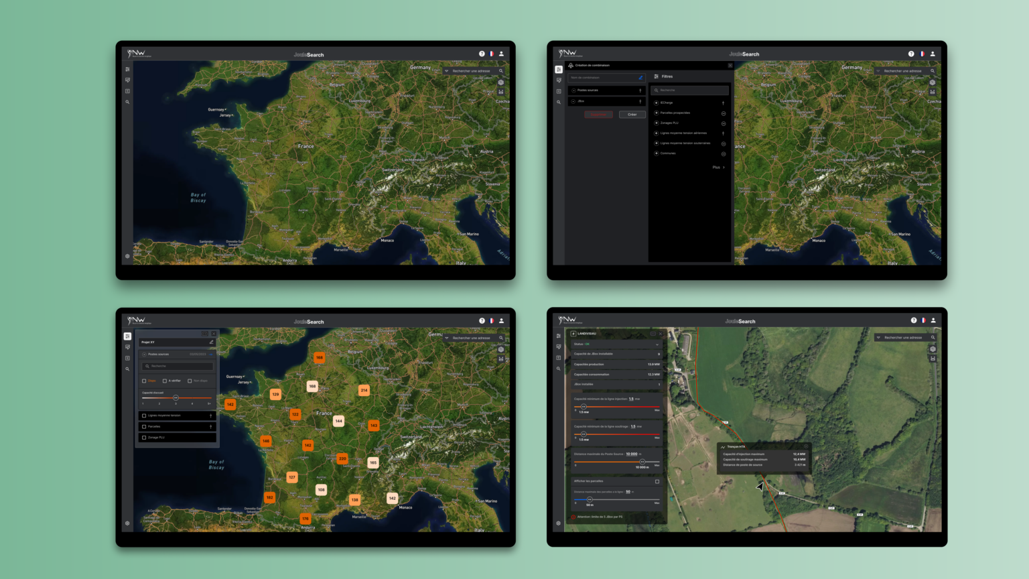Click search magnifier in bottom-right mockup sidebar

559,369
